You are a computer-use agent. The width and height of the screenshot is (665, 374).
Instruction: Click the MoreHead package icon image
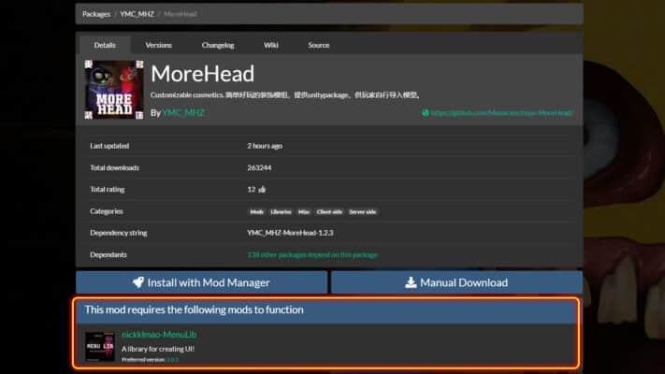tap(114, 90)
